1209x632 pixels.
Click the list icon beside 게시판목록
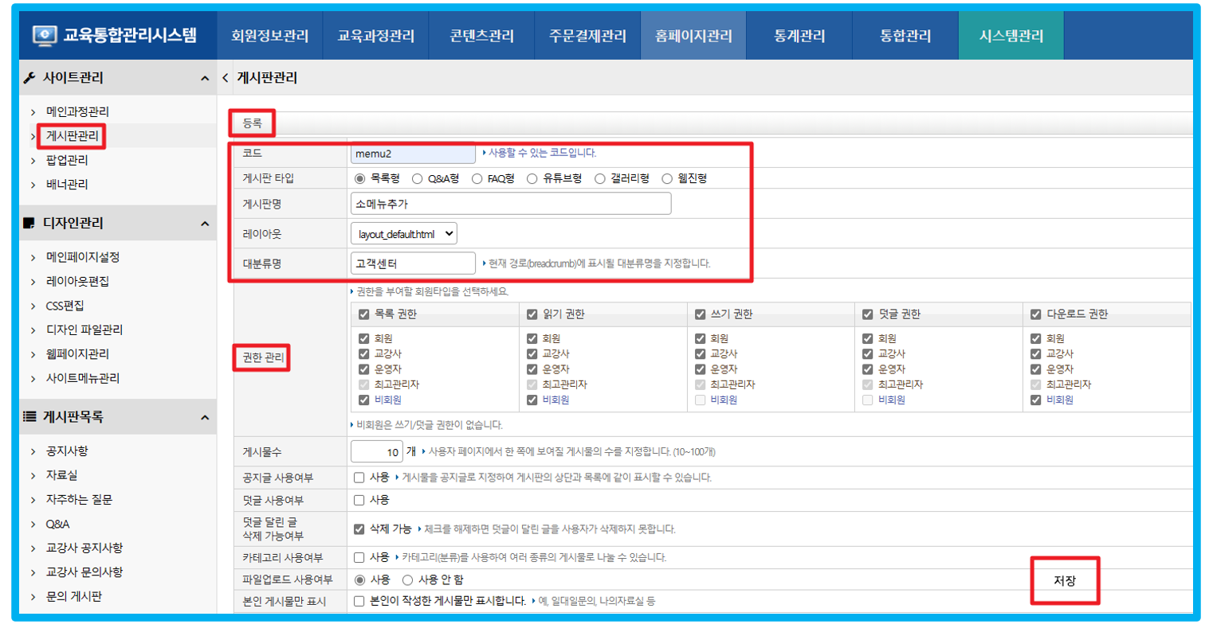click(x=29, y=417)
